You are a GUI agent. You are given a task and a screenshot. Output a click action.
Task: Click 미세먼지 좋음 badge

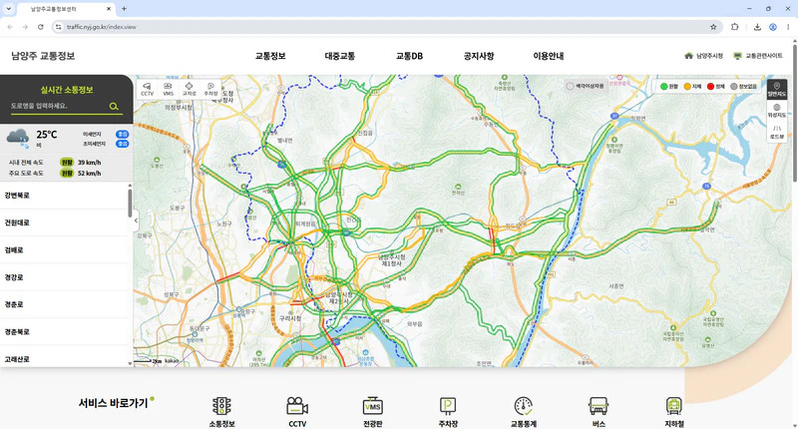click(x=122, y=135)
